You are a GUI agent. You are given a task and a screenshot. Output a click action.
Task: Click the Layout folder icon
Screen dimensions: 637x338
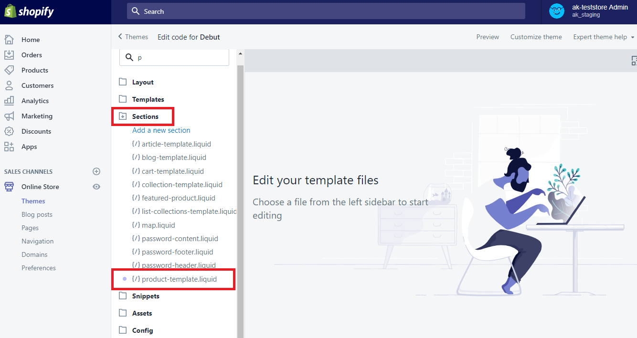point(123,82)
